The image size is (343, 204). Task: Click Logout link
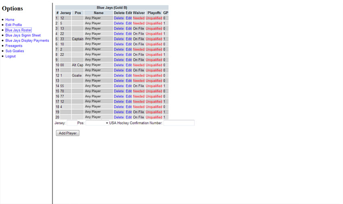tap(10, 56)
